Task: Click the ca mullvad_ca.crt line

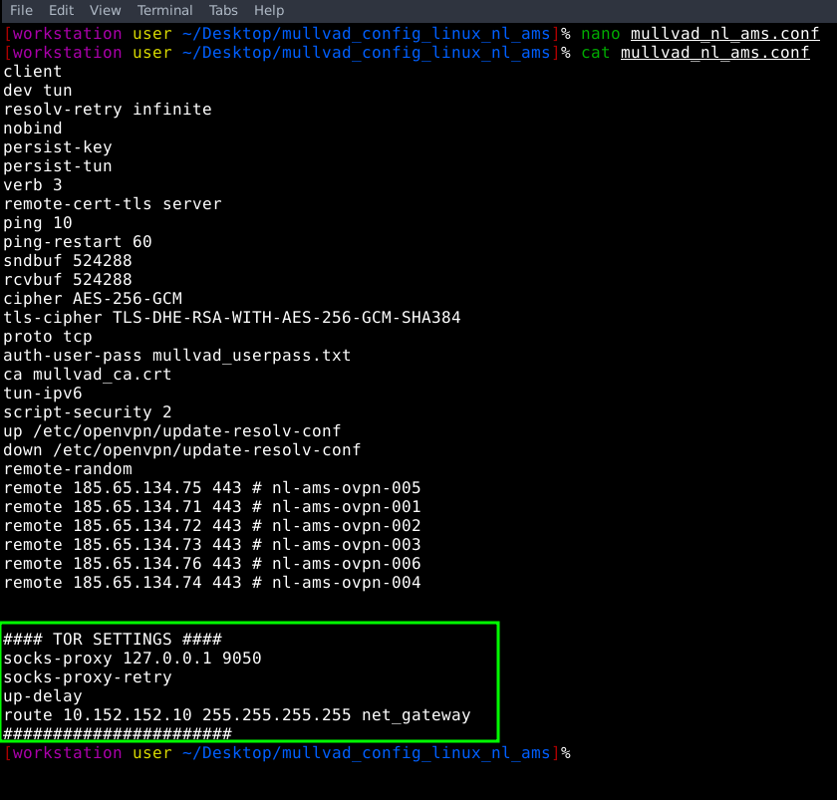Action: [88, 375]
